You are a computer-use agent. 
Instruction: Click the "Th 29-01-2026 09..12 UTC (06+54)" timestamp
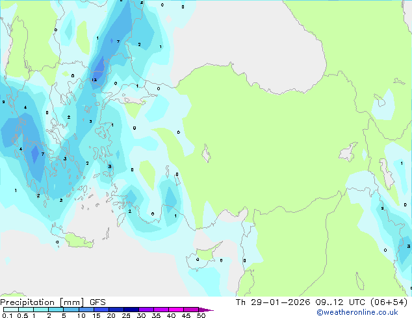[322, 302]
